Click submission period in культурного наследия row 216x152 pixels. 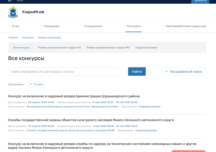115,126
